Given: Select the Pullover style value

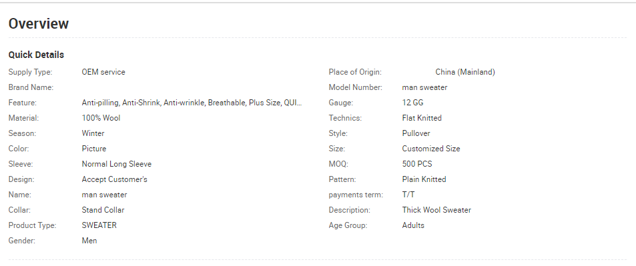Looking at the screenshot, I should coord(416,133).
